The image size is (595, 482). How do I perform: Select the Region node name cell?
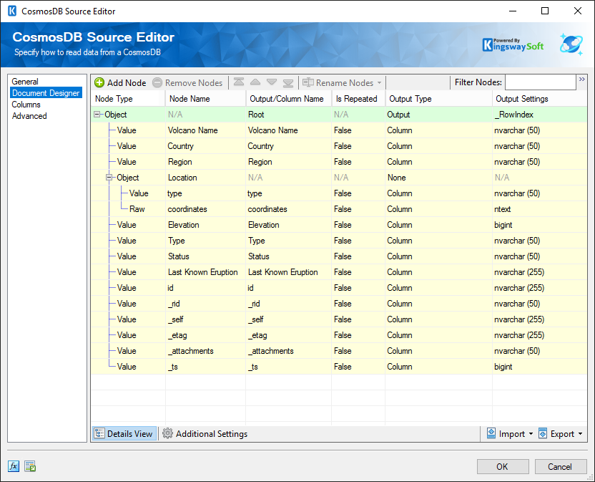[x=205, y=162]
